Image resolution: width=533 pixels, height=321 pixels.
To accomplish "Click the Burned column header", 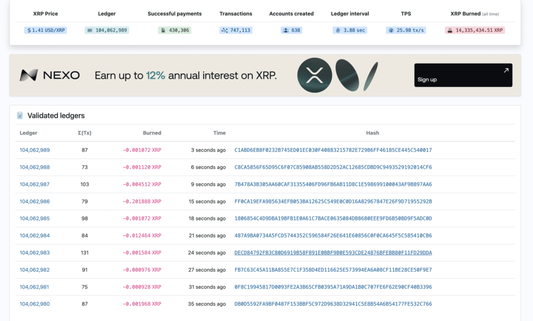I will [x=152, y=133].
